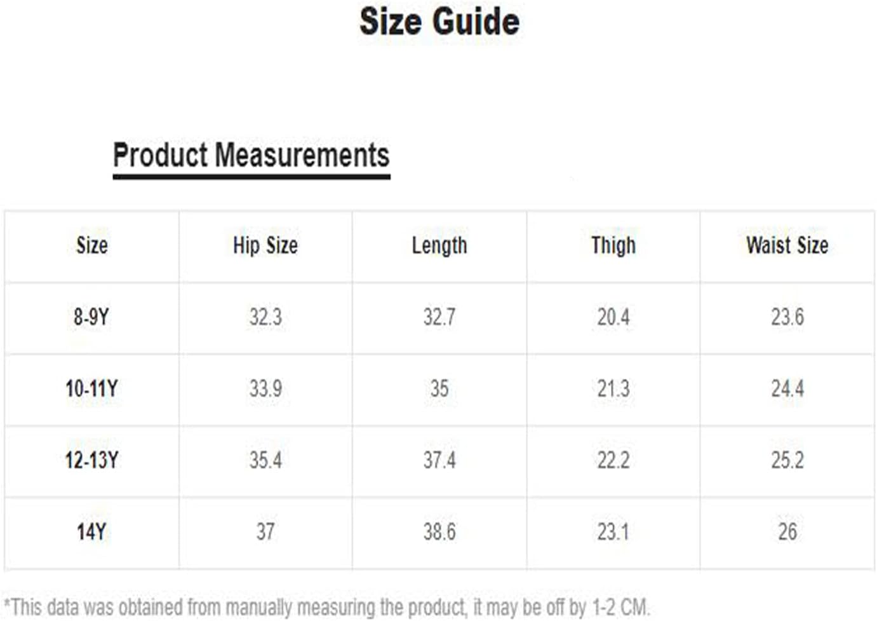The width and height of the screenshot is (877, 621).
Task: Click the Length column header
Action: pyautogui.click(x=439, y=246)
